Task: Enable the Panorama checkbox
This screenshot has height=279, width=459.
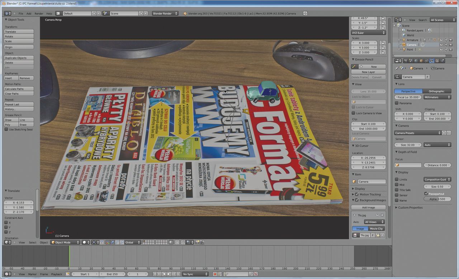Action: 397,103
